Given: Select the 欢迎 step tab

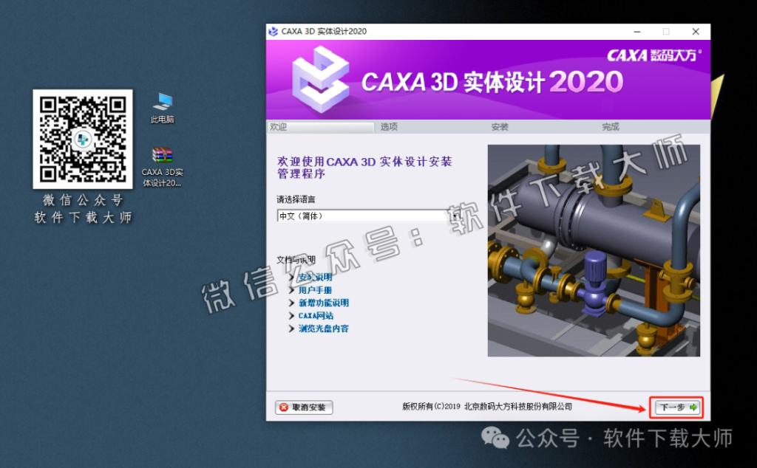Looking at the screenshot, I should [321, 127].
